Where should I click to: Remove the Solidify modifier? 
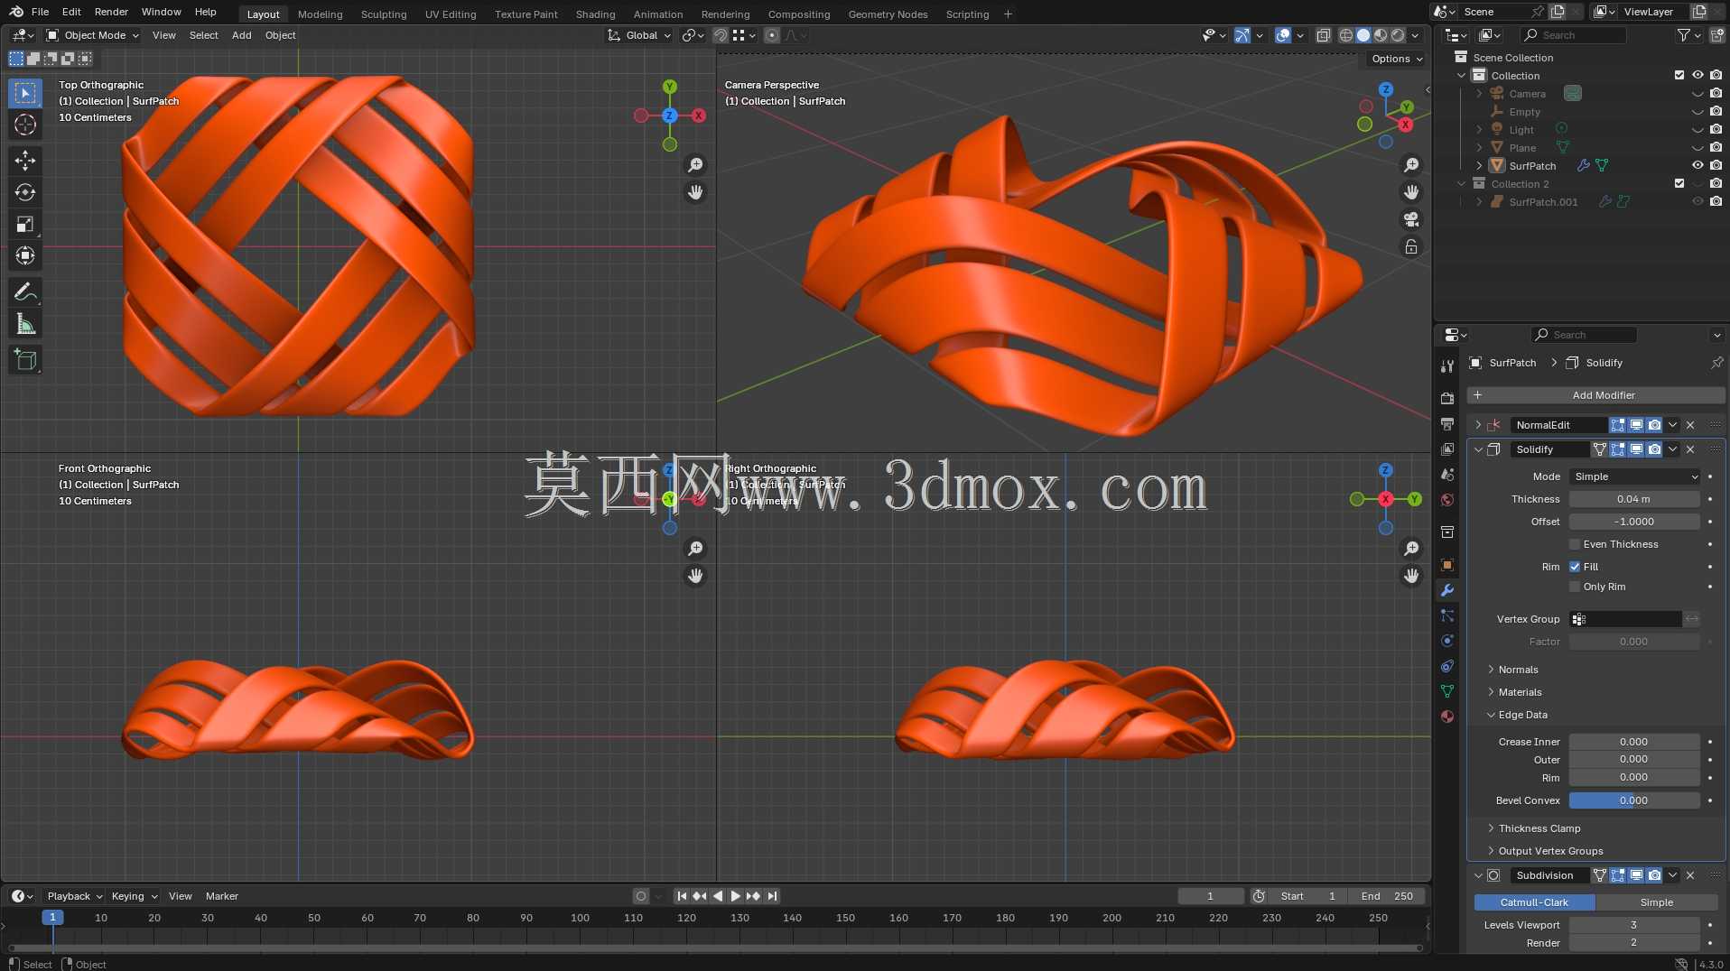(x=1690, y=449)
